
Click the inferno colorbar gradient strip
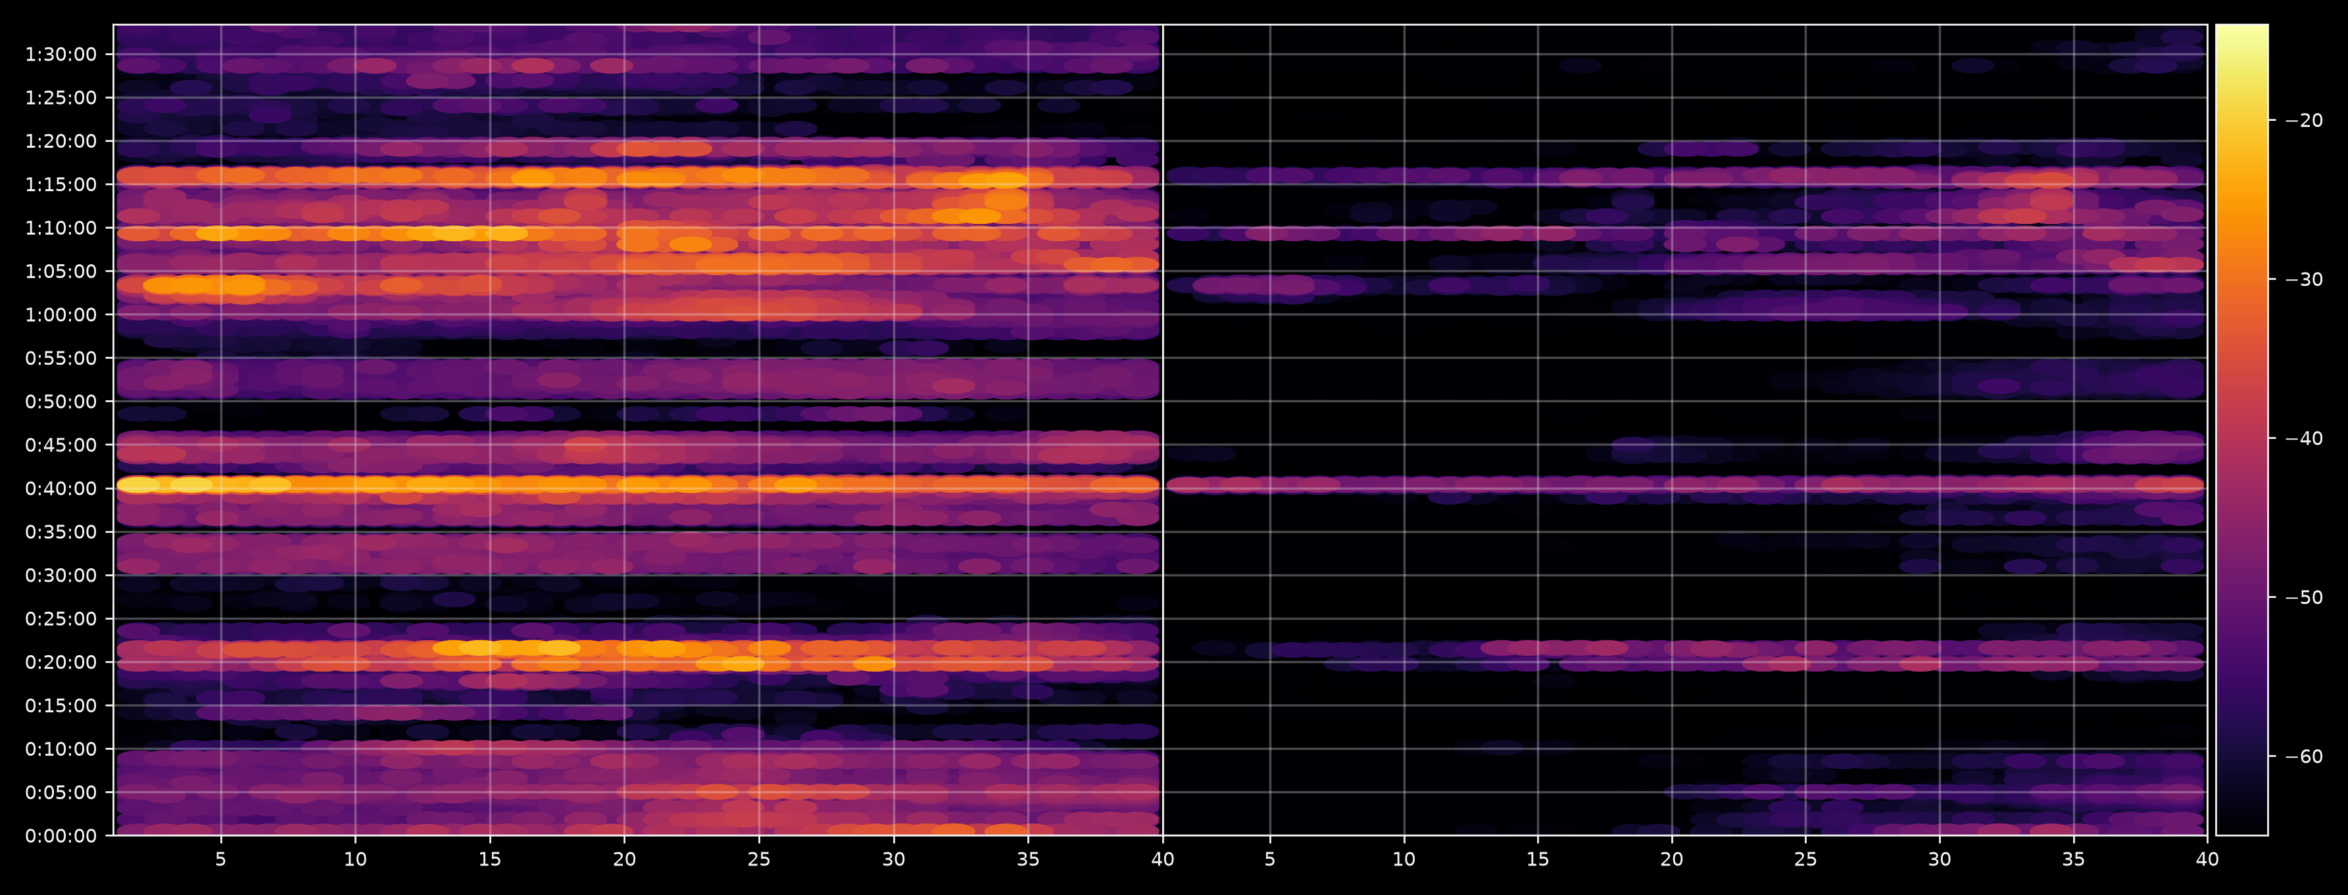coord(2241,430)
